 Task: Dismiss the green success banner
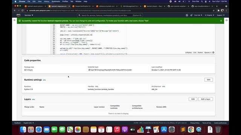pos(221,21)
